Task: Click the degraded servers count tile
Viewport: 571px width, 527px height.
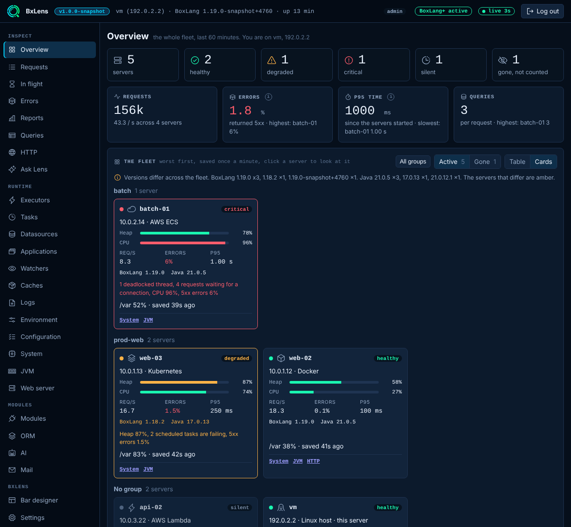Action: 297,65
